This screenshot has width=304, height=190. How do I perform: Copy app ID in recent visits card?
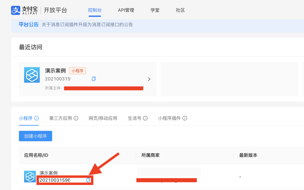(94, 79)
